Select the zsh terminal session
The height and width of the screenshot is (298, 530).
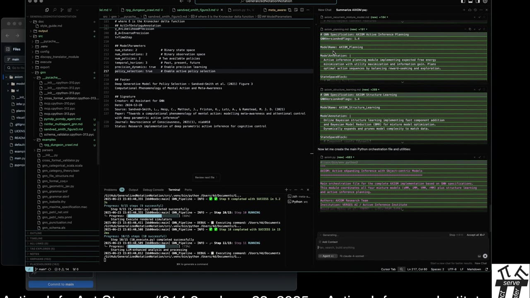click(300, 196)
